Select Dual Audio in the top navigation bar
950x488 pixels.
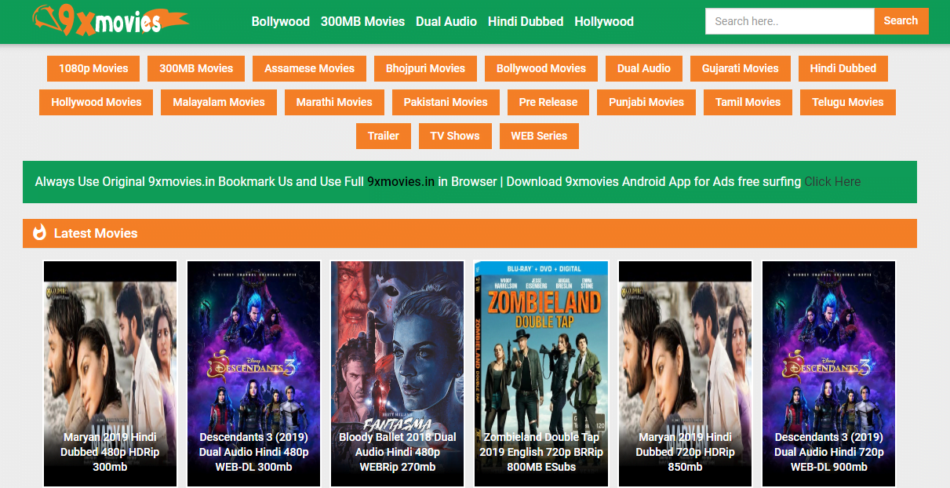446,21
